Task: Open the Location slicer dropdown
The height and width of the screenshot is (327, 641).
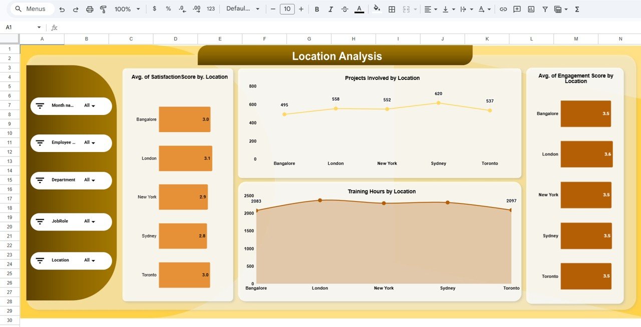Action: pyautogui.click(x=93, y=260)
